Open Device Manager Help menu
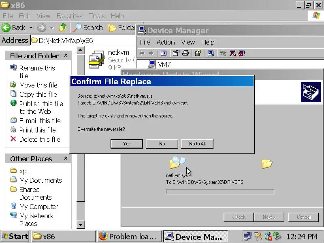 coord(208,42)
